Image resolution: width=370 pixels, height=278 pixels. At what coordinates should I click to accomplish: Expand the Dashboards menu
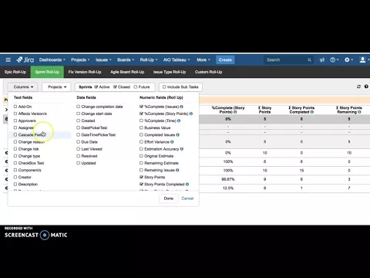(52, 60)
